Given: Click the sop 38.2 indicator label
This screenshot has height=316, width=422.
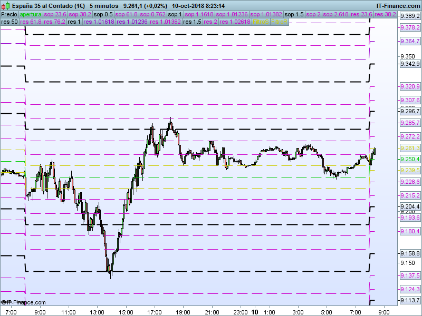Looking at the screenshot, I should 80,15.
